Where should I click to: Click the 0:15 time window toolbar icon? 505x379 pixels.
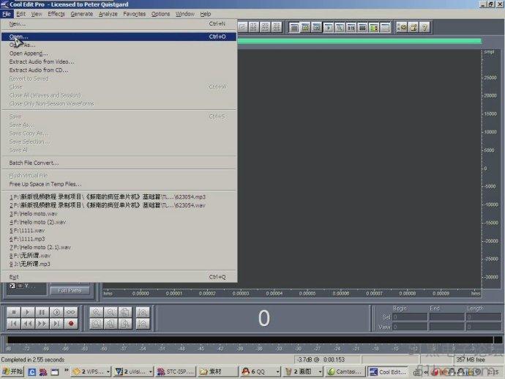pyautogui.click(x=351, y=27)
